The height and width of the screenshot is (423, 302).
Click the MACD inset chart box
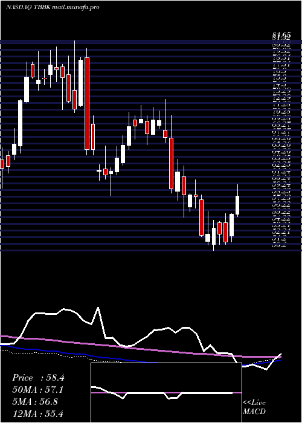(166, 393)
